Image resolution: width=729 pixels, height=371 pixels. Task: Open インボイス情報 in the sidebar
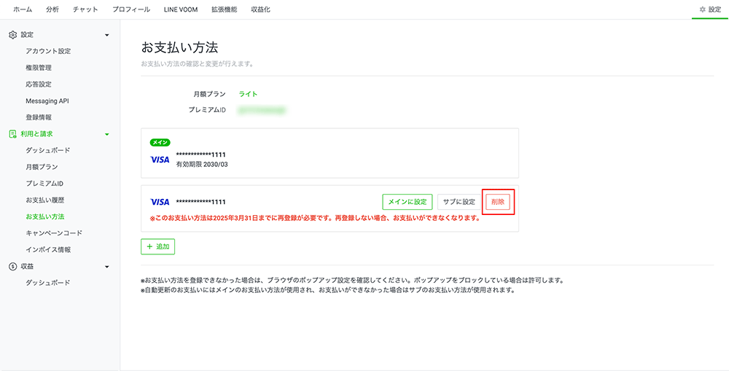(x=48, y=249)
